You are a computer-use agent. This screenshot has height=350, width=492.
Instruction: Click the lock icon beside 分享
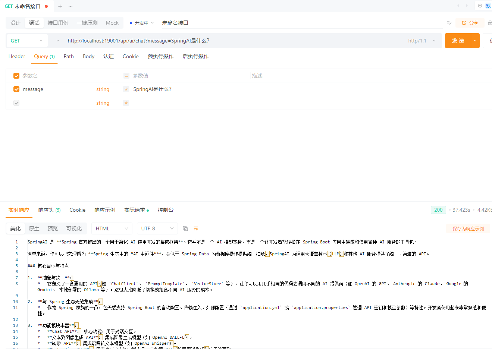point(490,23)
